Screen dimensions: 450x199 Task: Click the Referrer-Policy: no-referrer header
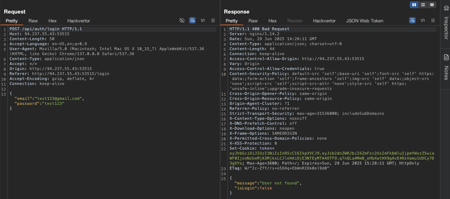tap(265, 109)
